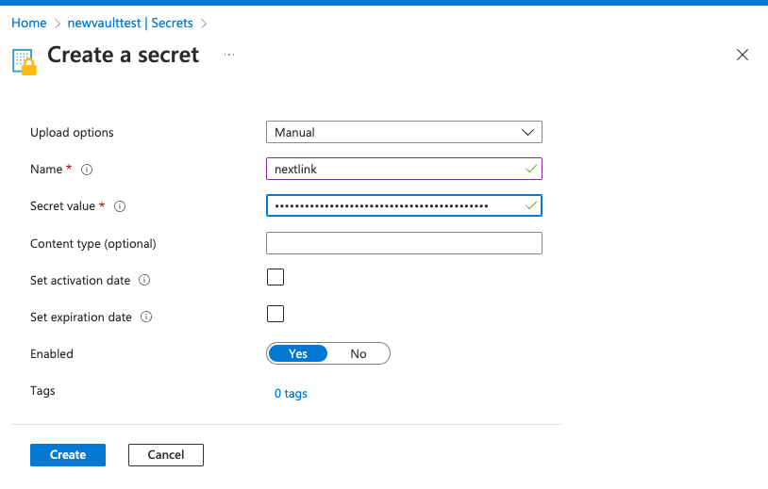
Task: Click info icon next to Name
Action: point(87,170)
